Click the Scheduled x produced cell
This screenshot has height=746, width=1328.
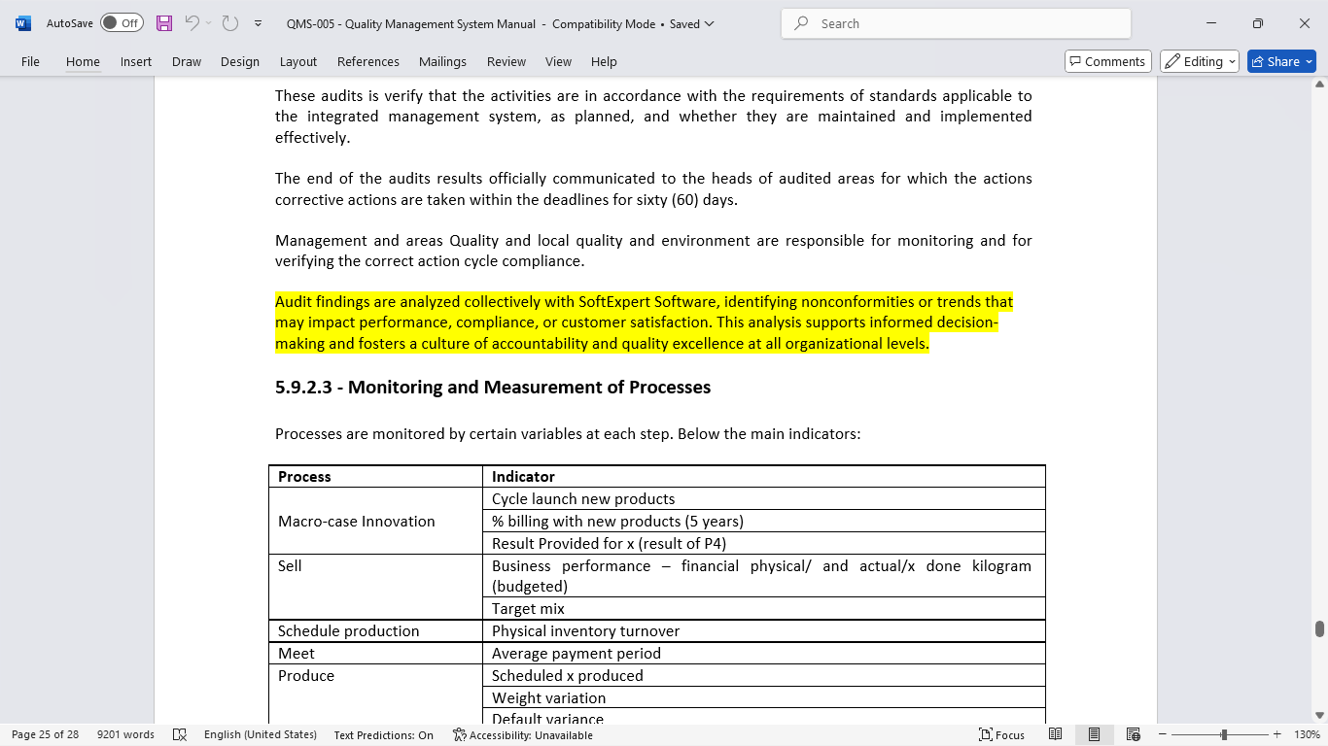click(x=764, y=676)
